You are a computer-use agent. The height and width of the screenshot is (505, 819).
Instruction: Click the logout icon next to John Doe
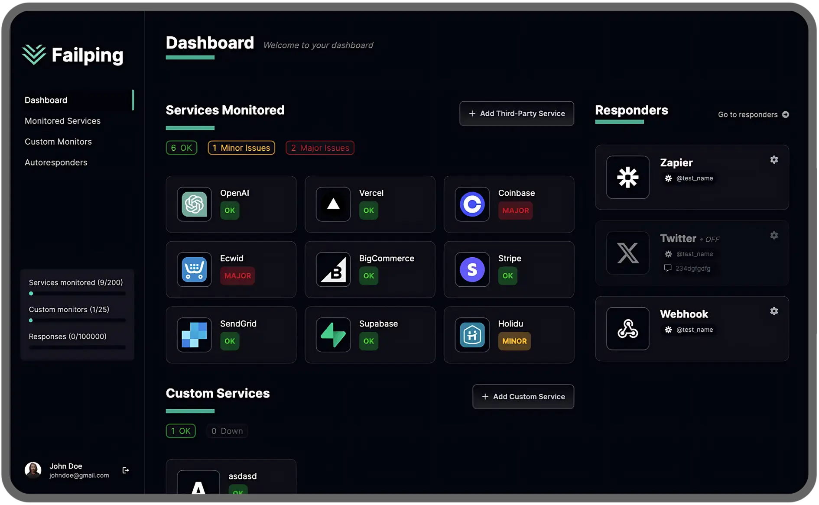coord(126,470)
